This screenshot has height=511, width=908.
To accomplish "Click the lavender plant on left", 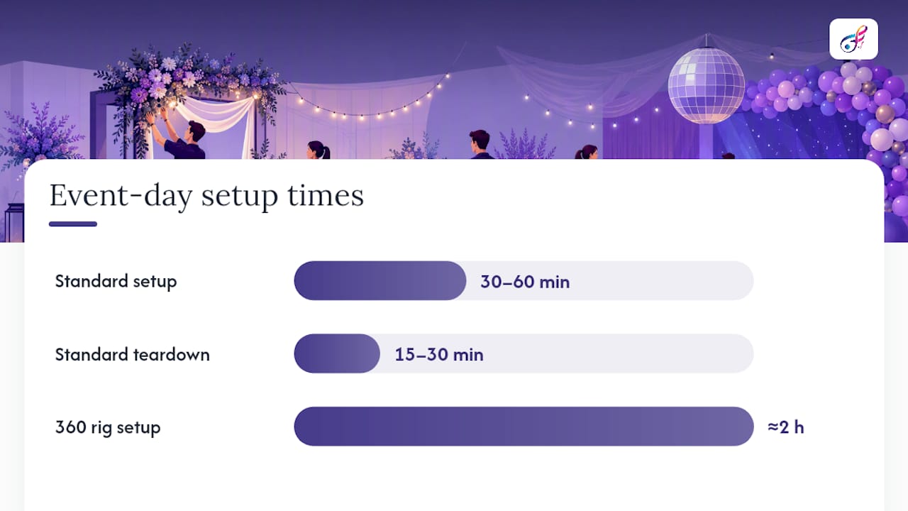I will (39, 135).
